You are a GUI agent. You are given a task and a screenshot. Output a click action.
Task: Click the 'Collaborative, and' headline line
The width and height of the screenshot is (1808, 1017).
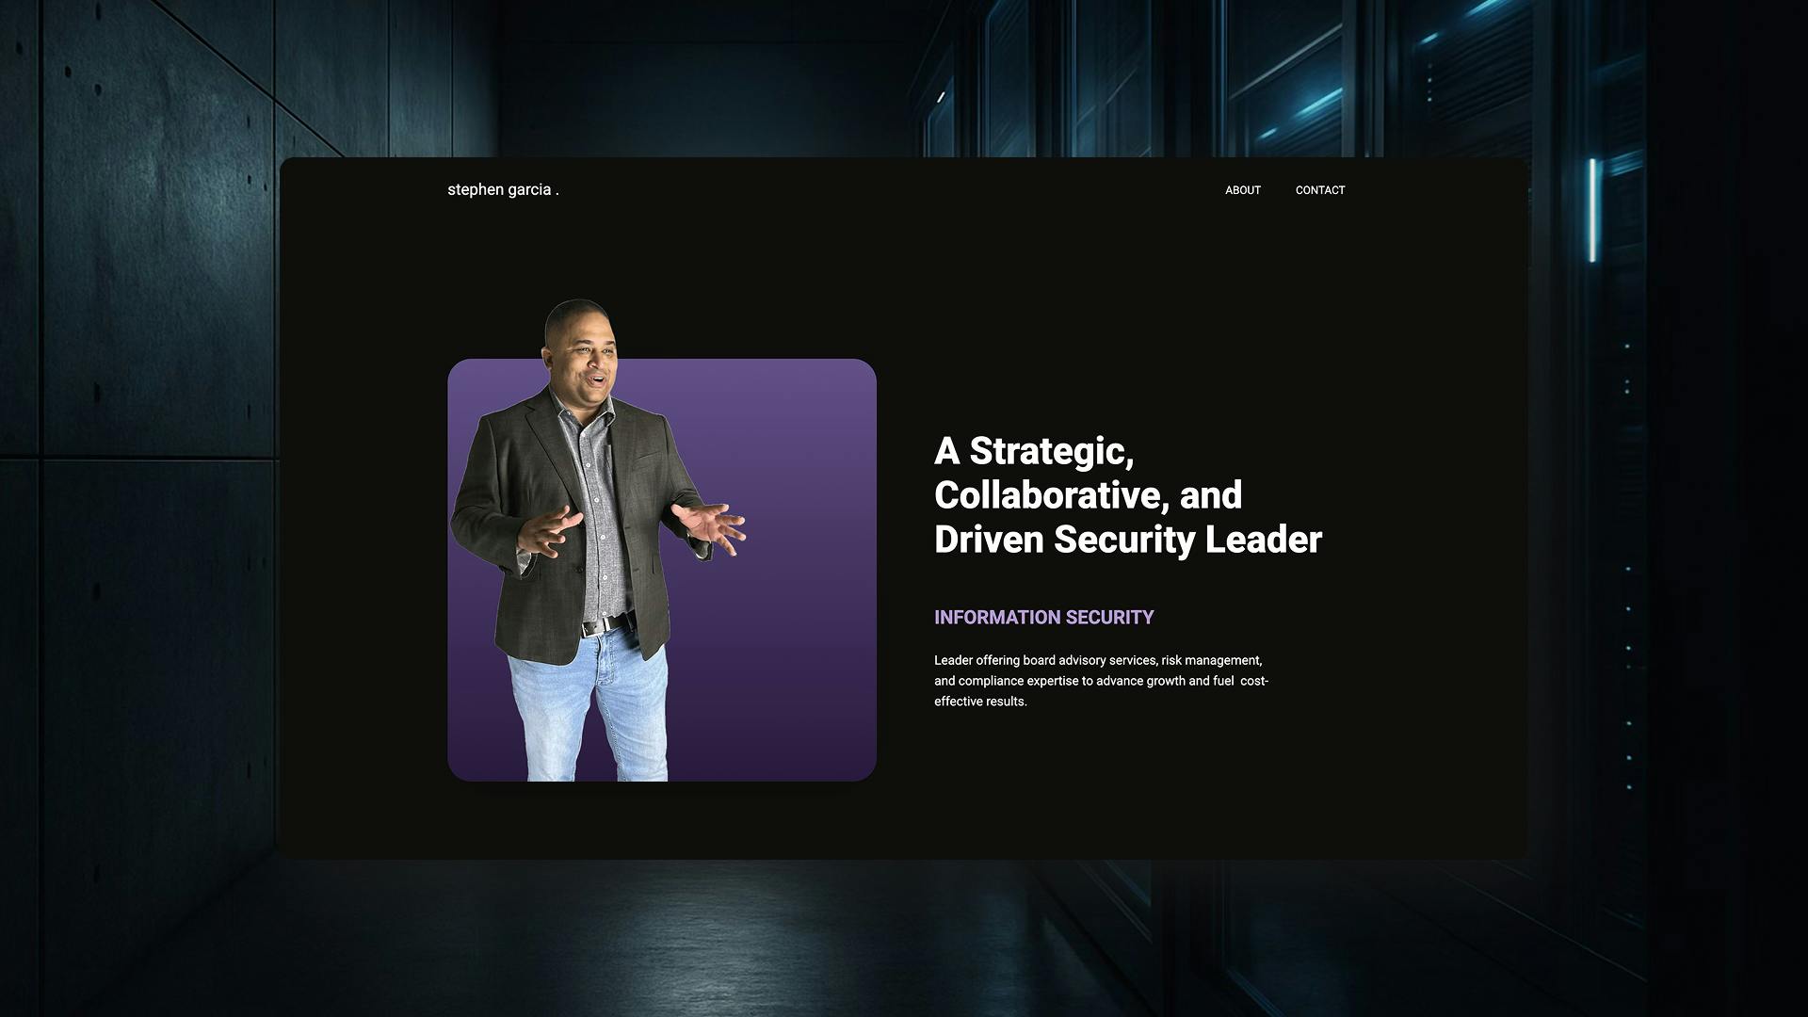(x=1088, y=495)
